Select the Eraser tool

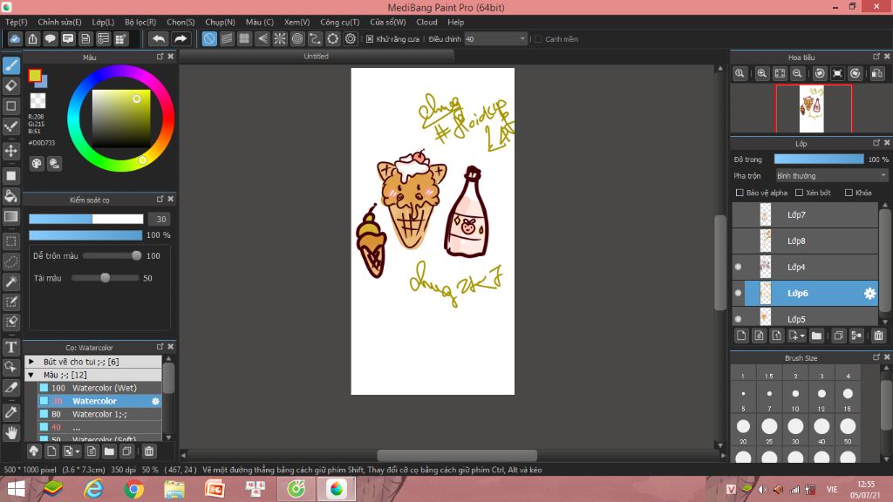11,86
